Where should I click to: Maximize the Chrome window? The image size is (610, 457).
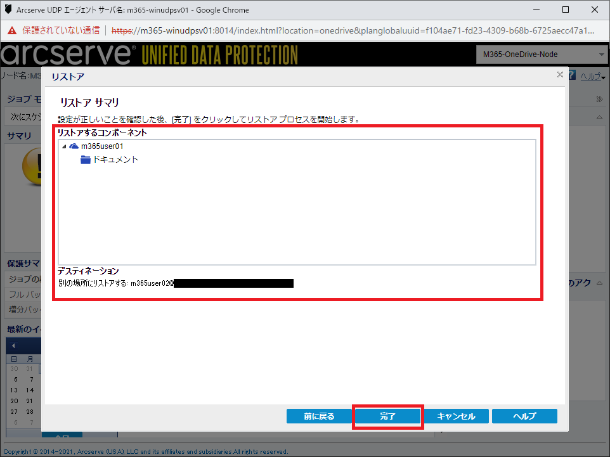(566, 10)
